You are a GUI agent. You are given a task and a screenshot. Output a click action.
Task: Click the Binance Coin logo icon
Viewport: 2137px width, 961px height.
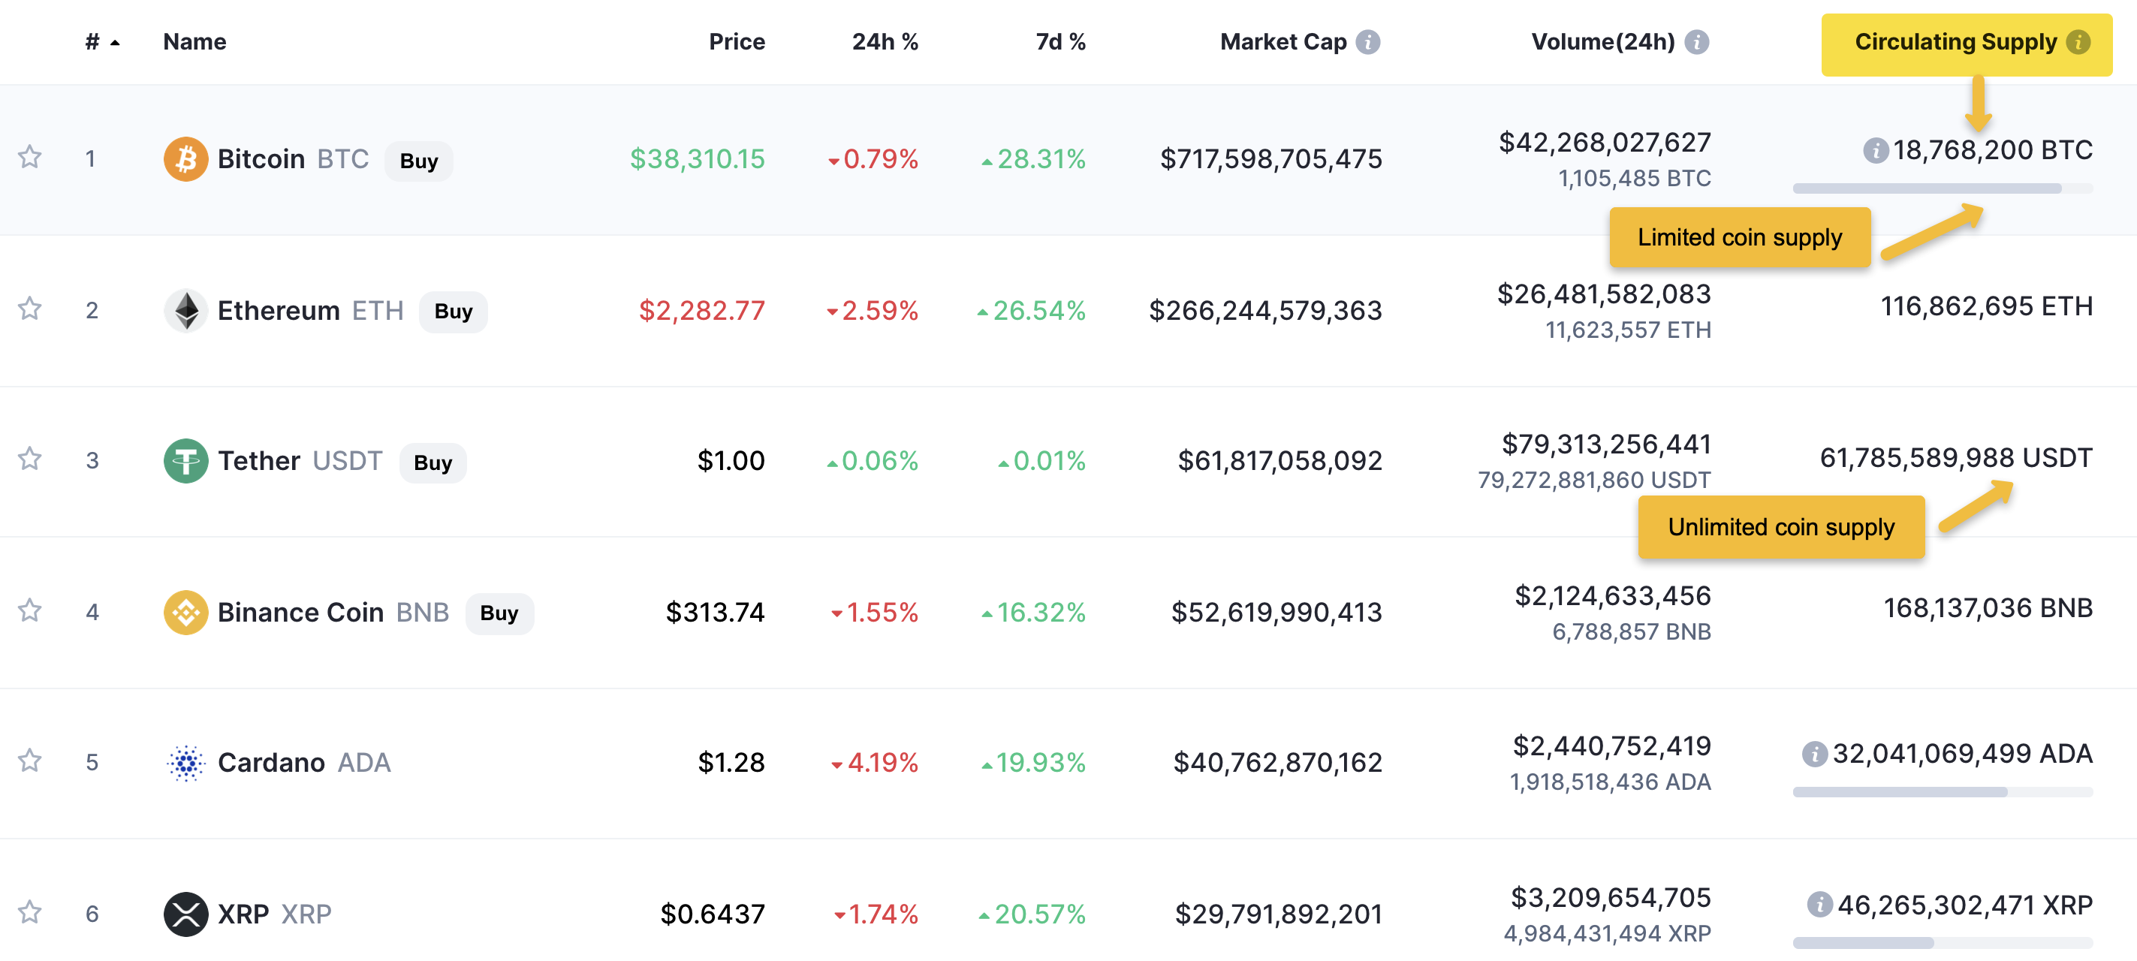click(185, 613)
